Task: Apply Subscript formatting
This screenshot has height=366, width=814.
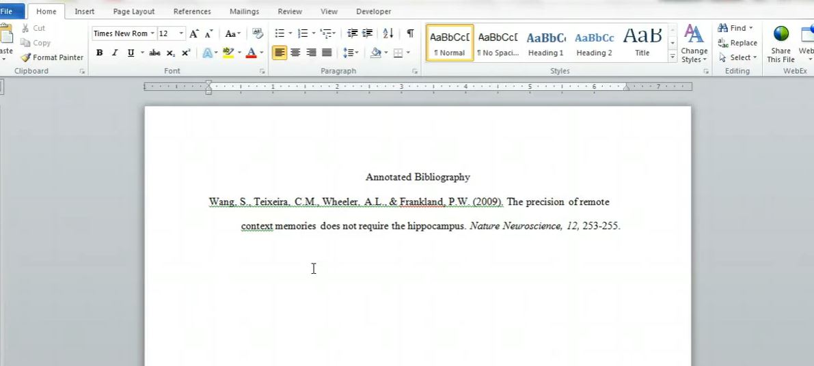Action: [x=171, y=53]
